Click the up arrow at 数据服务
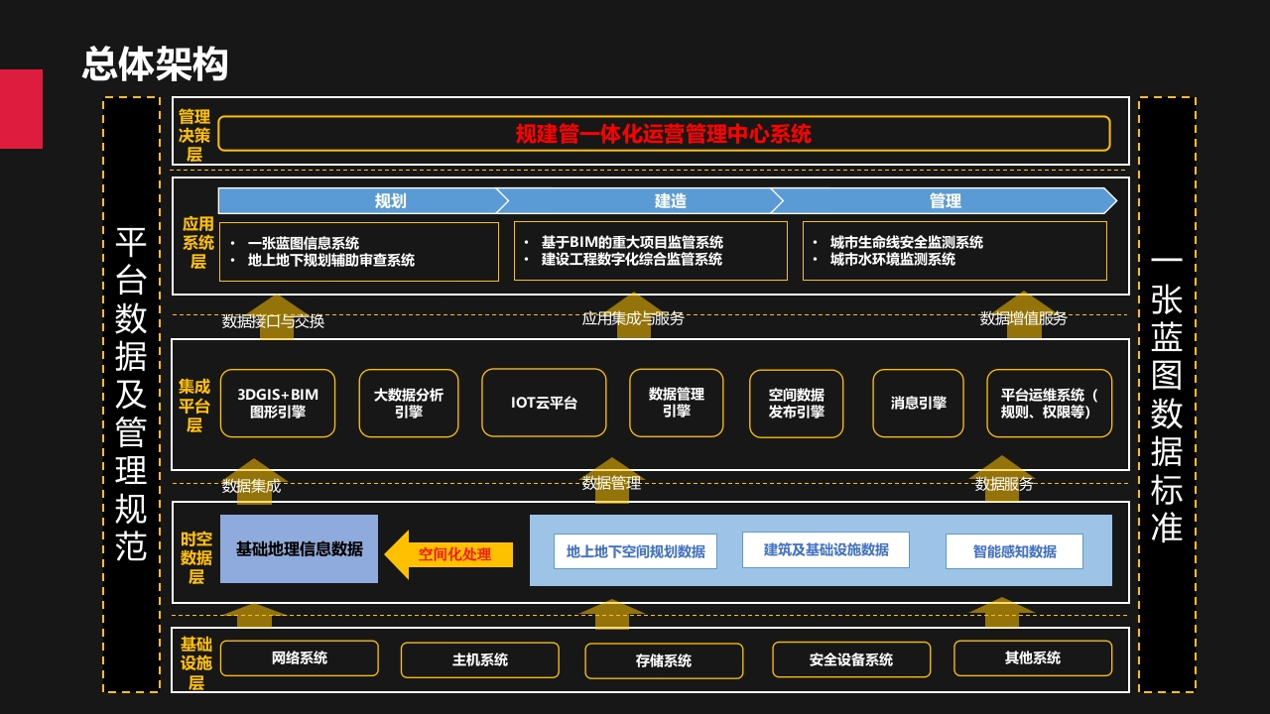Screen dimensions: 1270x714 coord(1003,480)
